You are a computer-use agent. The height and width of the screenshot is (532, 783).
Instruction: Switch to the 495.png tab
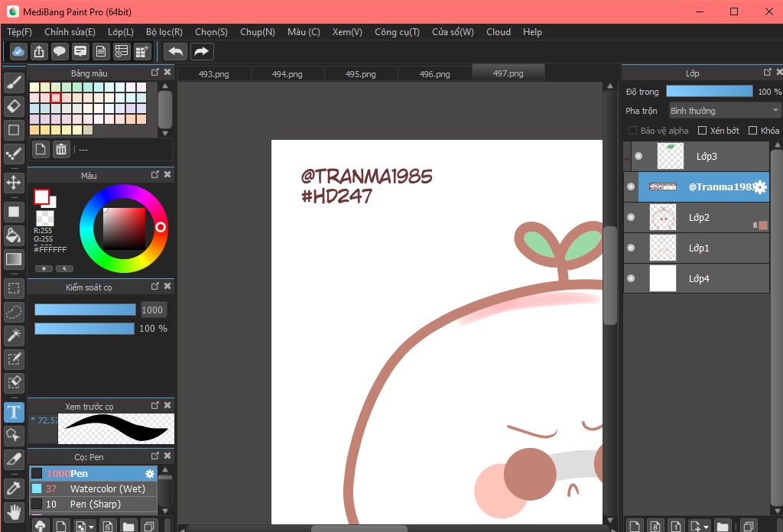361,74
